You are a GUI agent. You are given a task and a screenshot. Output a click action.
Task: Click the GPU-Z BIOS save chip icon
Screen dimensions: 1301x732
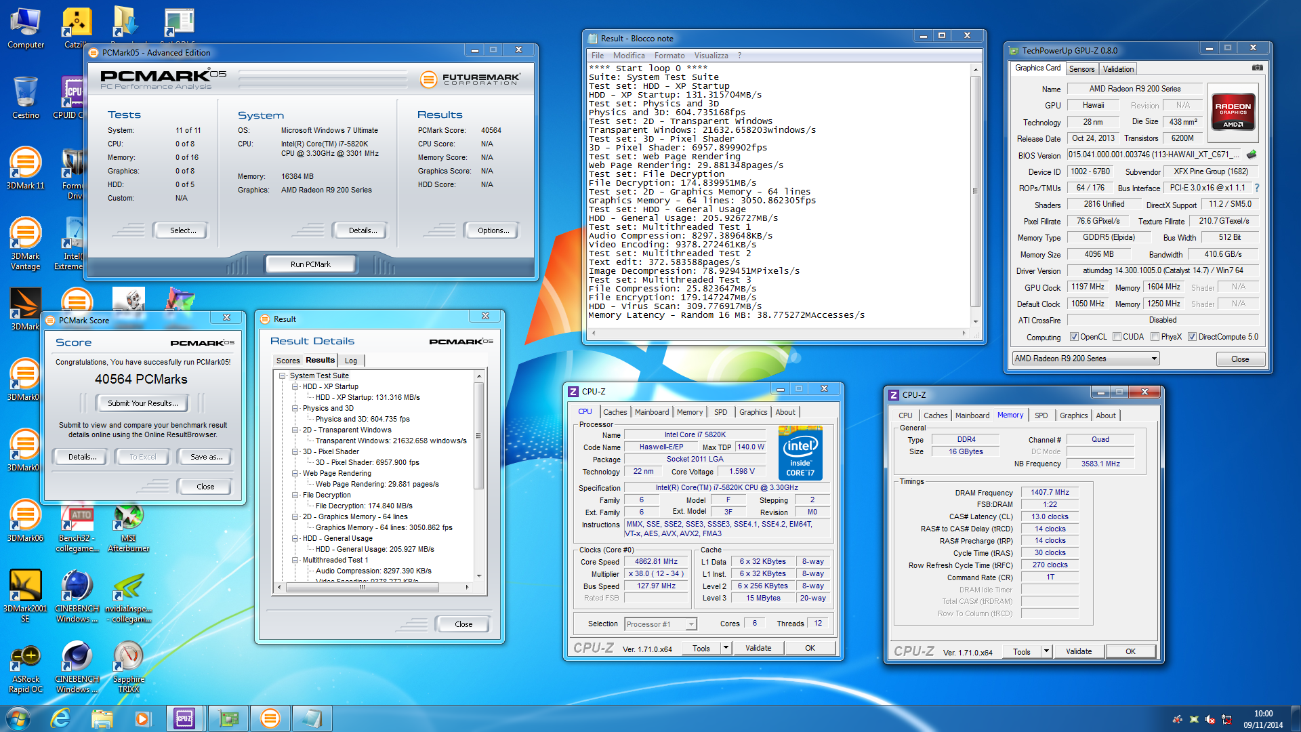pyautogui.click(x=1252, y=155)
